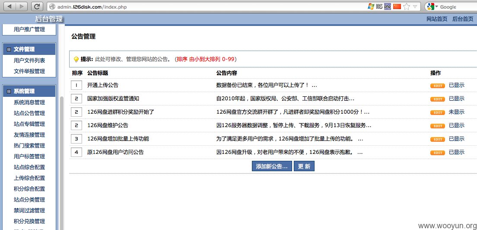Toggle 已显示 status for 126网盘维护公告
This screenshot has width=477, height=230.
click(457, 125)
